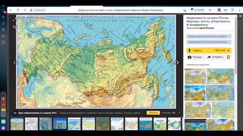Click the lock icon next to yandex.ru

(x=31, y=10)
